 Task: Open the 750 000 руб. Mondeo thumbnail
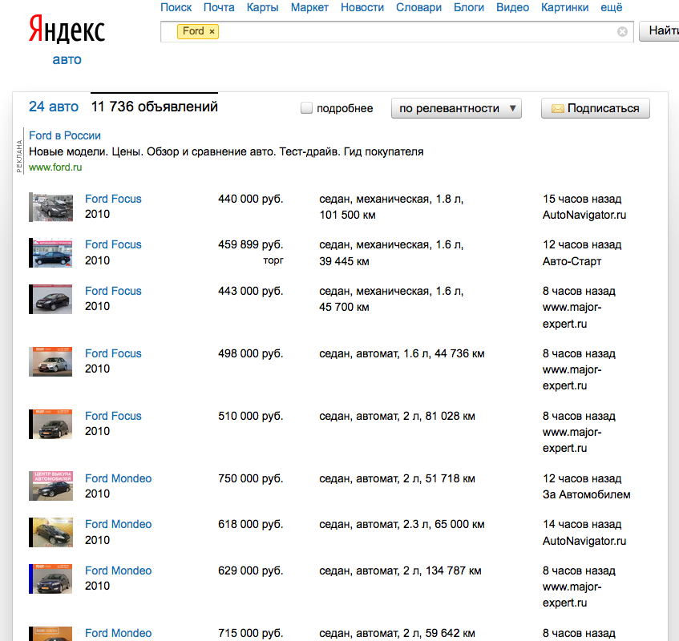pos(51,486)
